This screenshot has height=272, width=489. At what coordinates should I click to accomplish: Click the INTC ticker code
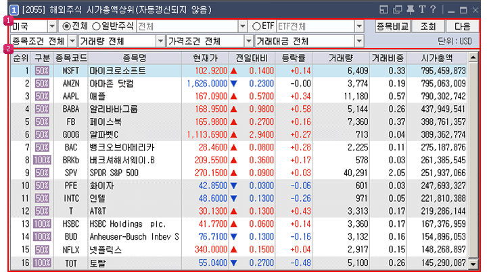click(71, 198)
